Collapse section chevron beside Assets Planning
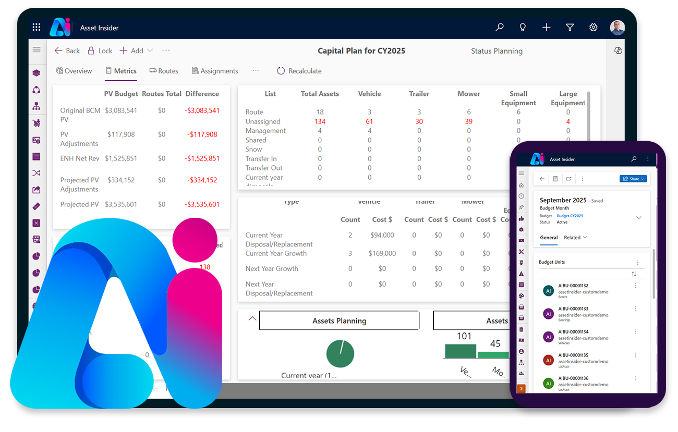The height and width of the screenshot is (432, 678). click(252, 318)
